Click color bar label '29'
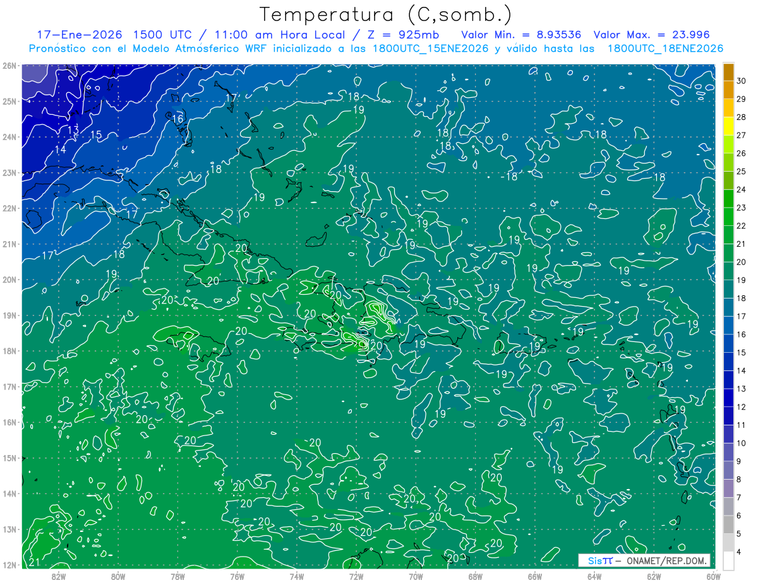 [x=741, y=99]
